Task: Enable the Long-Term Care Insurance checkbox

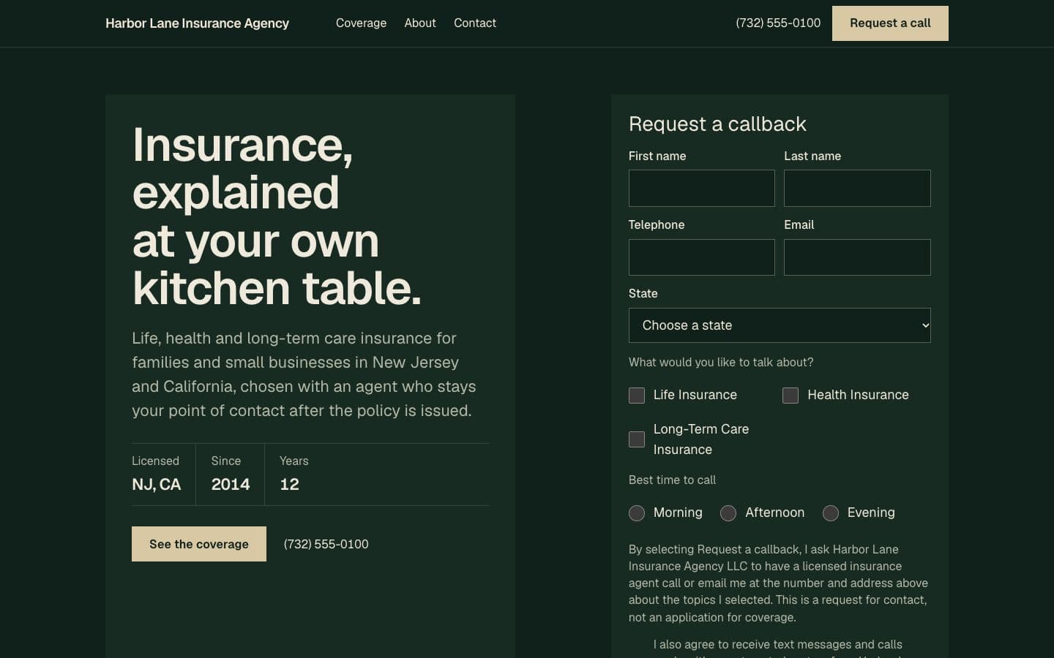Action: coord(637,439)
